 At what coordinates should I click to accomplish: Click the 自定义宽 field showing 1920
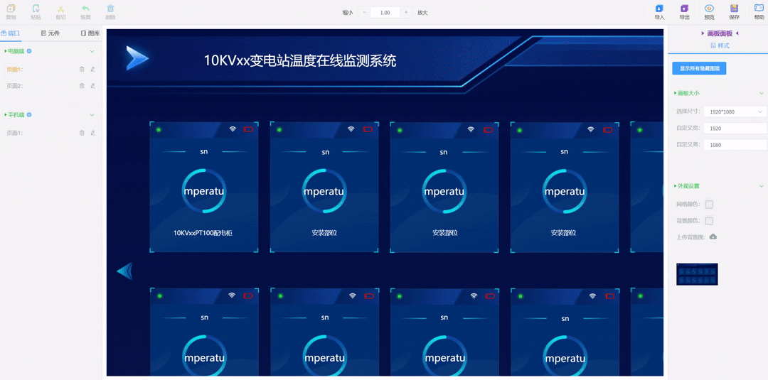coord(735,128)
